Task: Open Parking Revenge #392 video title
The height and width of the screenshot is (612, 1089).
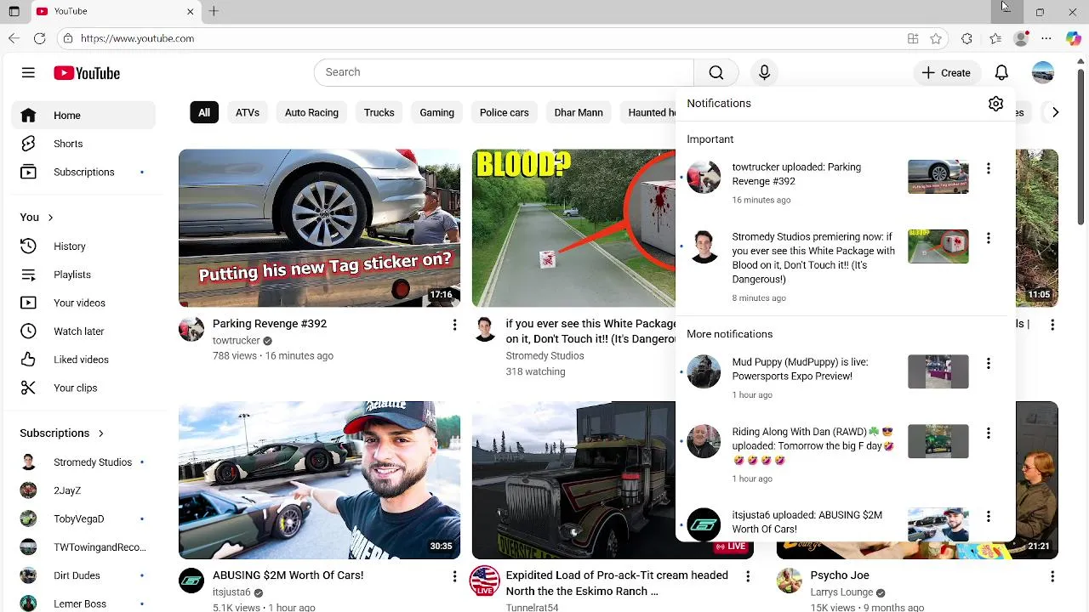Action: (270, 324)
